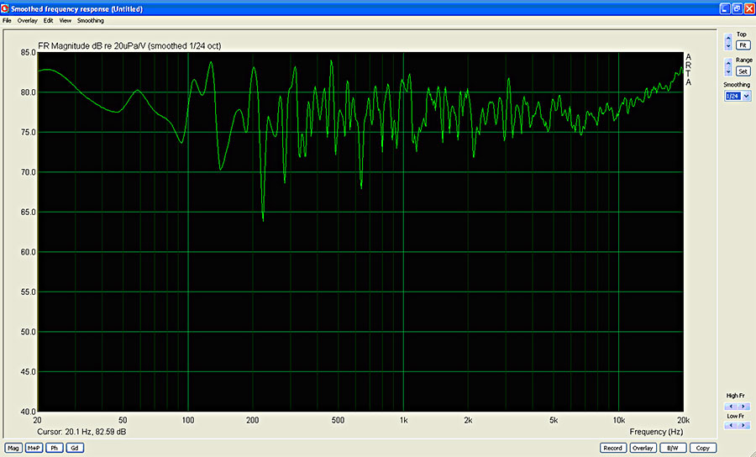Click the 45.0 dB axis label

28,372
